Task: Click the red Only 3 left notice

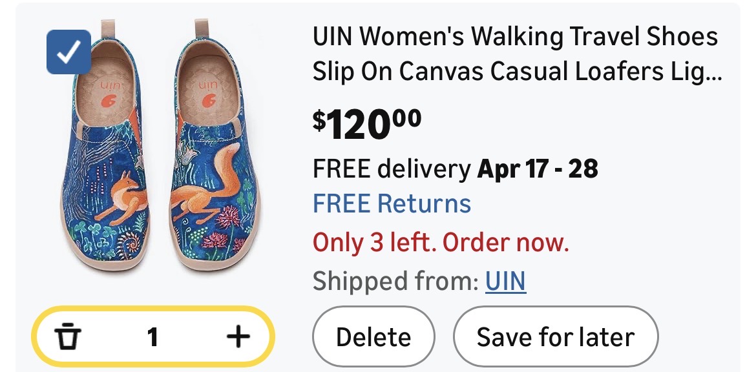Action: pos(441,243)
